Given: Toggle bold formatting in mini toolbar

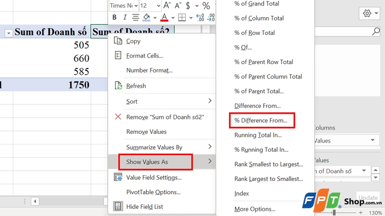Looking at the screenshot, I should (114, 17).
